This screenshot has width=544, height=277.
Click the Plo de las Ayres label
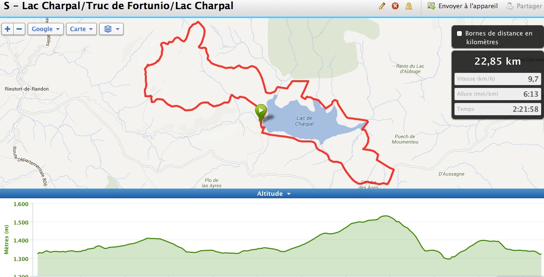[211, 183]
